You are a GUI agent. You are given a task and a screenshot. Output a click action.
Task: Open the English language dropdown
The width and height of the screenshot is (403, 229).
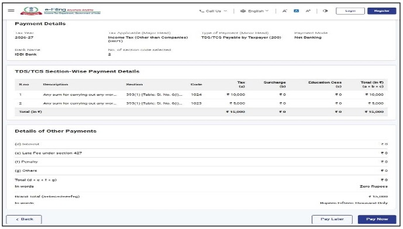258,11
